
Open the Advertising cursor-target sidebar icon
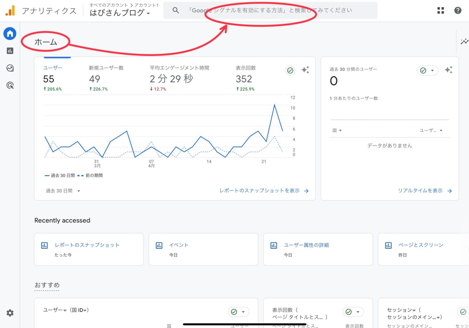pyautogui.click(x=10, y=86)
